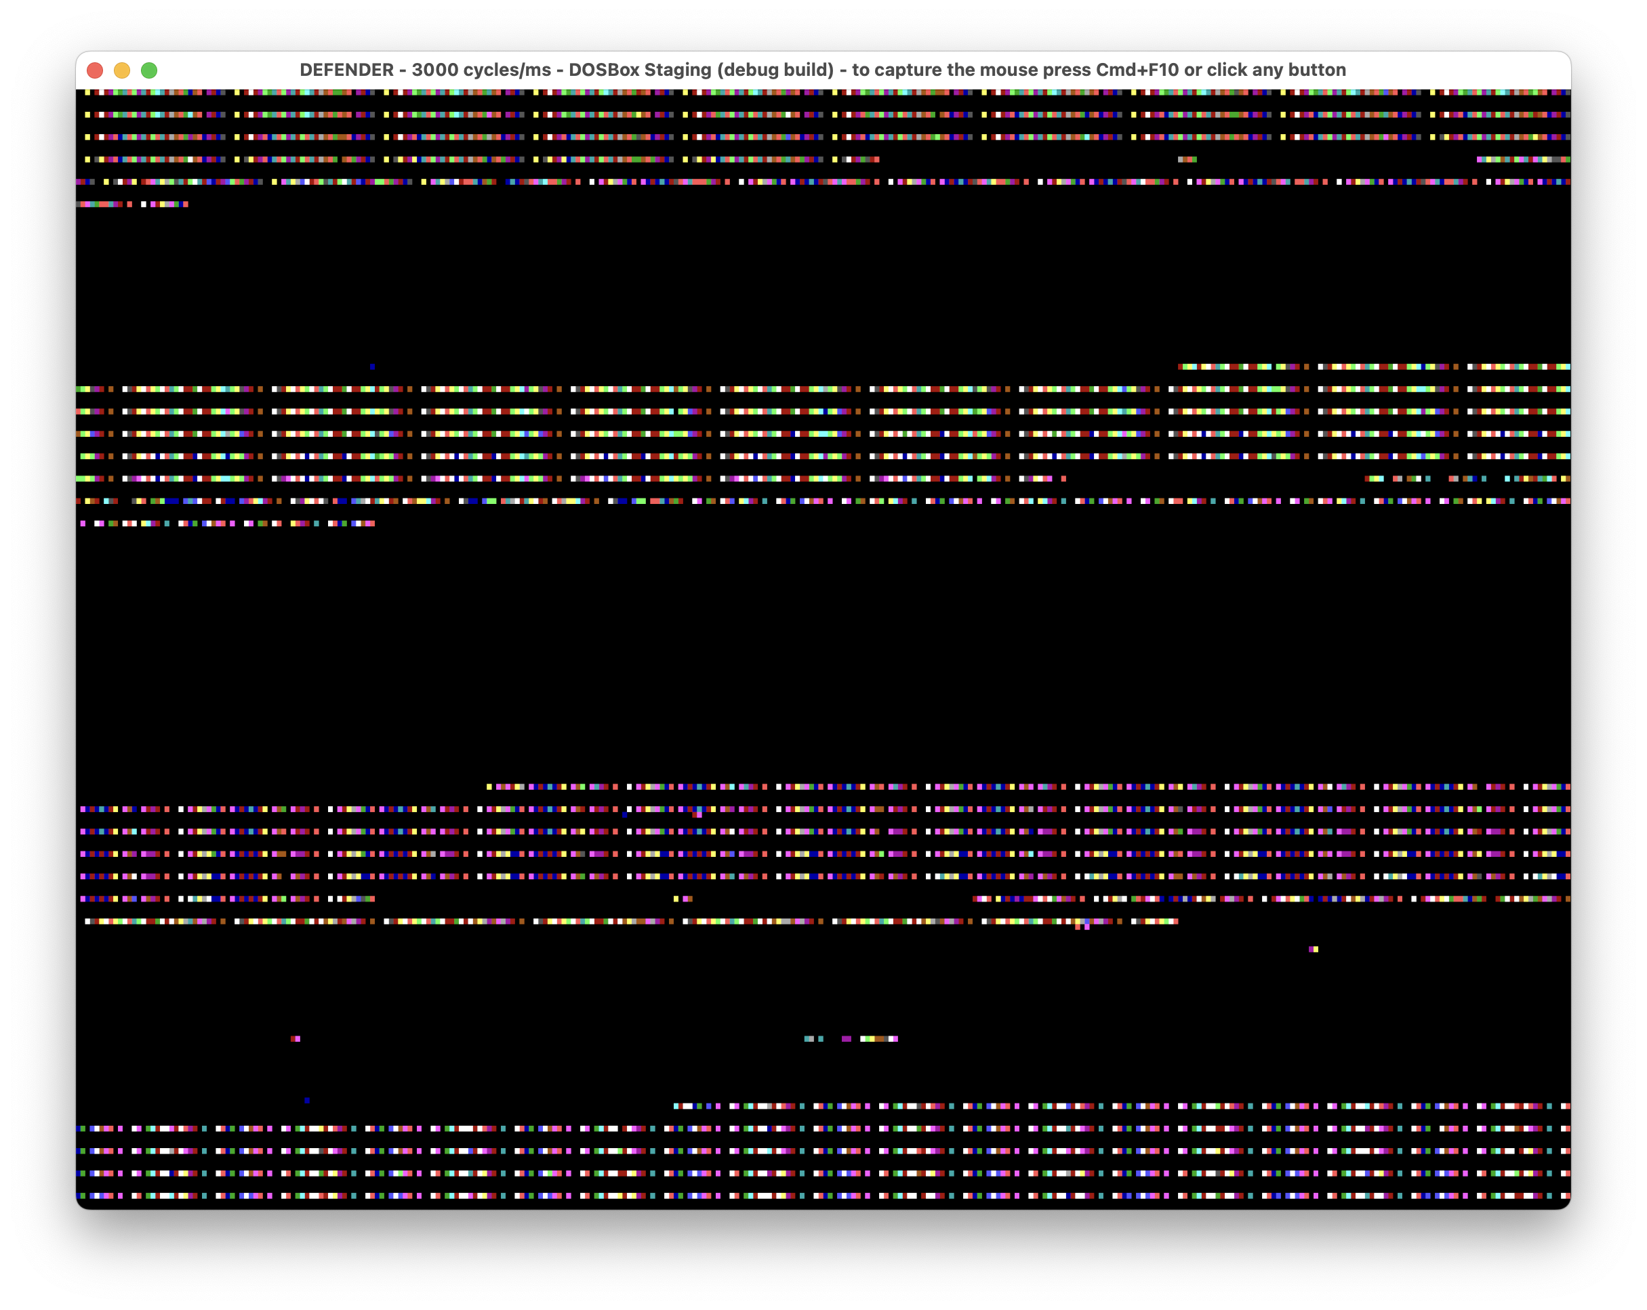Image resolution: width=1647 pixels, height=1310 pixels.
Task: Click the red close button on the DOSBox window
Action: [x=94, y=70]
